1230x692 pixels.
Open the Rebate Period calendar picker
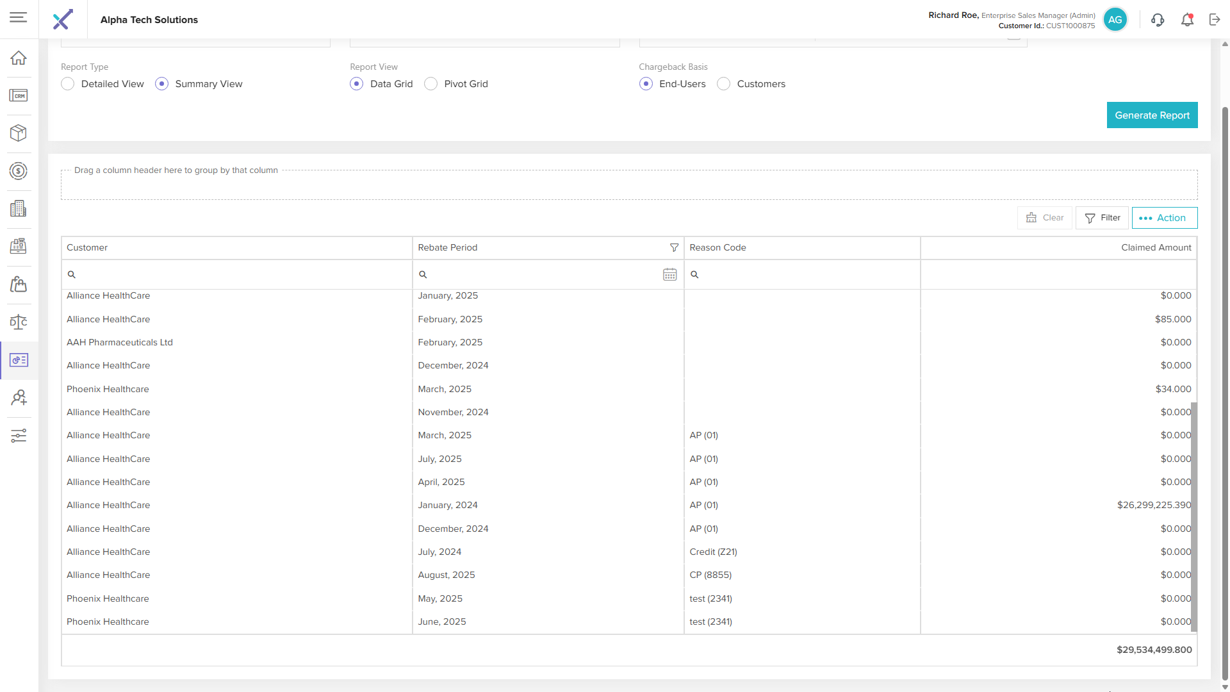coord(669,275)
